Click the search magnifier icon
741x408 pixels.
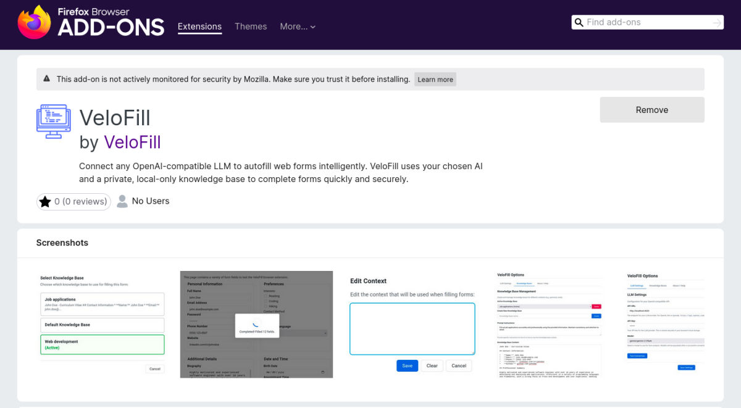579,22
